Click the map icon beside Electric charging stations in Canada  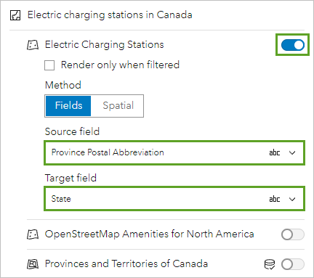point(15,15)
